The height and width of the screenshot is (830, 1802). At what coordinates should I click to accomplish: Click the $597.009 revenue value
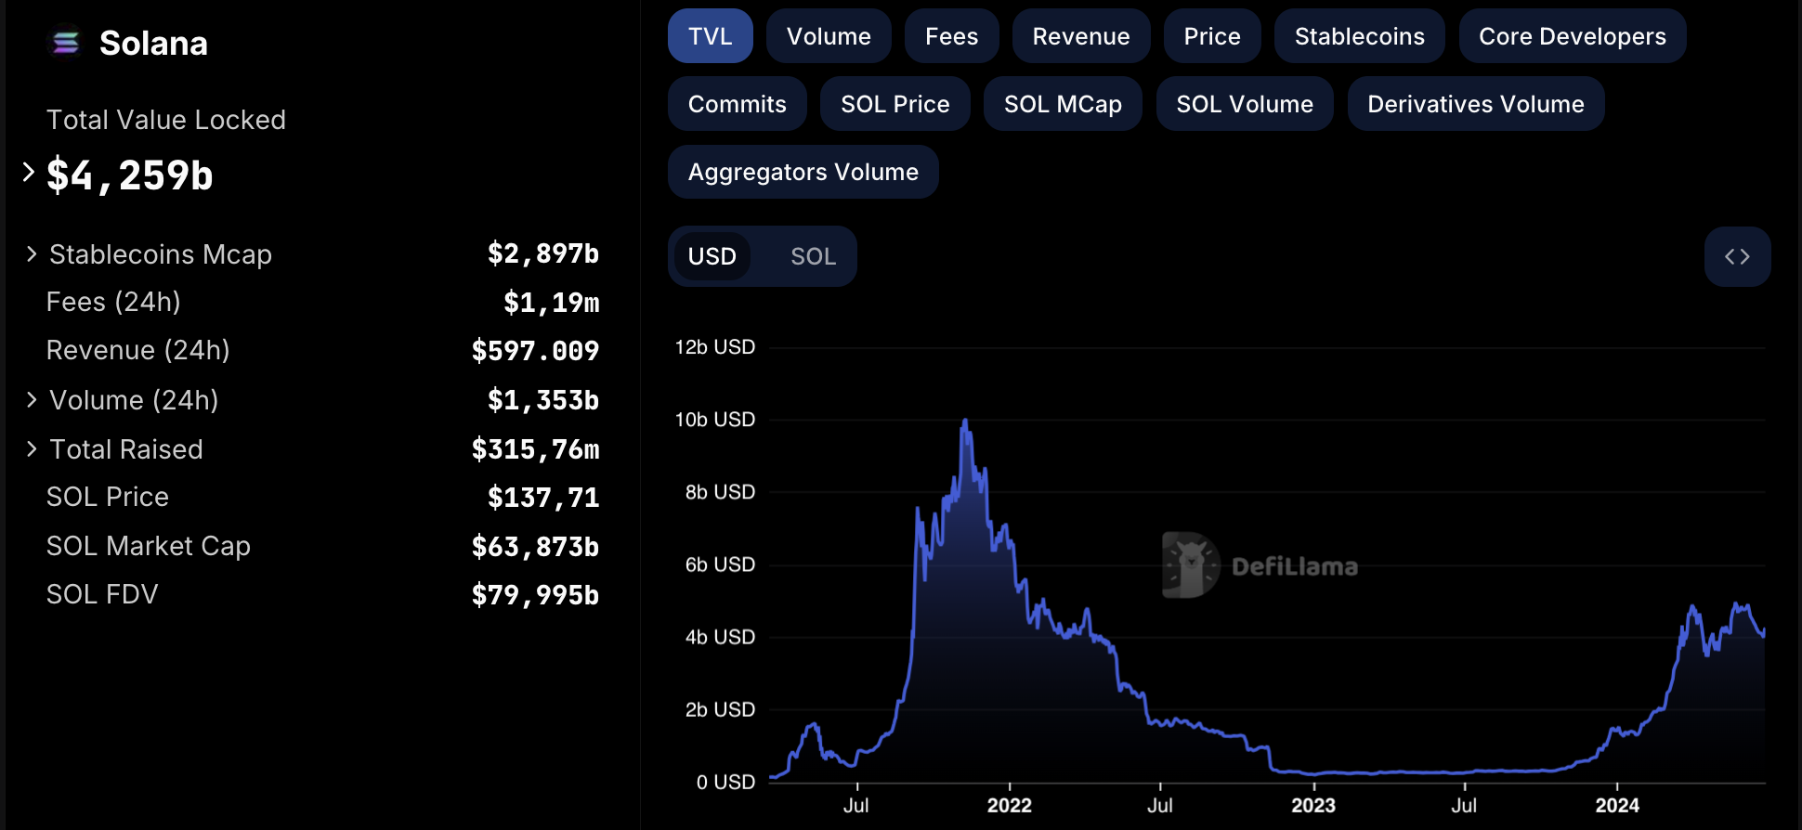tap(535, 351)
